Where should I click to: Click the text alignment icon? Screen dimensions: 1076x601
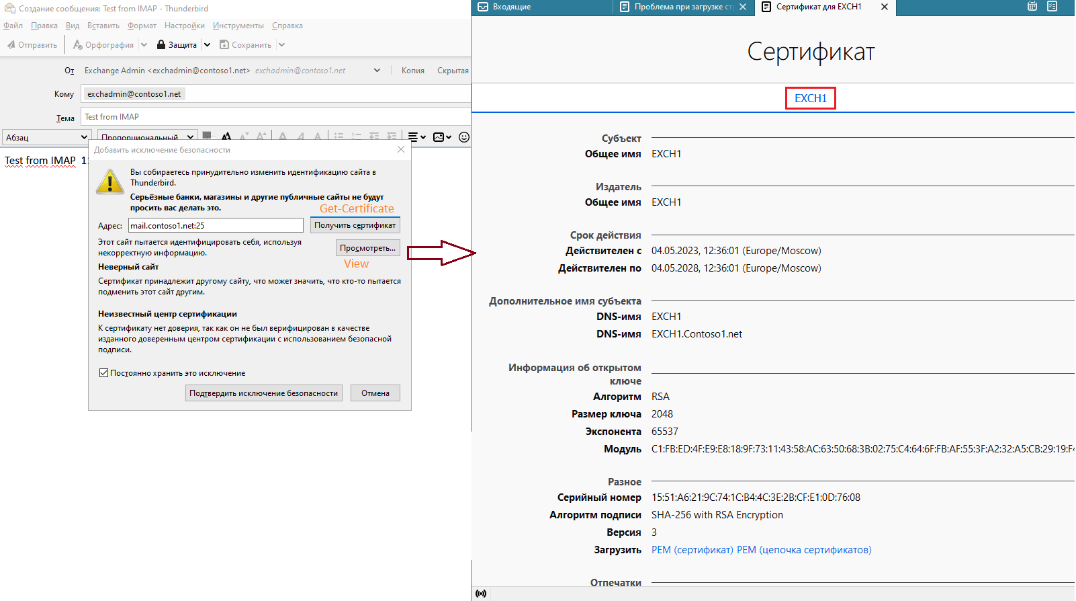[x=413, y=137]
